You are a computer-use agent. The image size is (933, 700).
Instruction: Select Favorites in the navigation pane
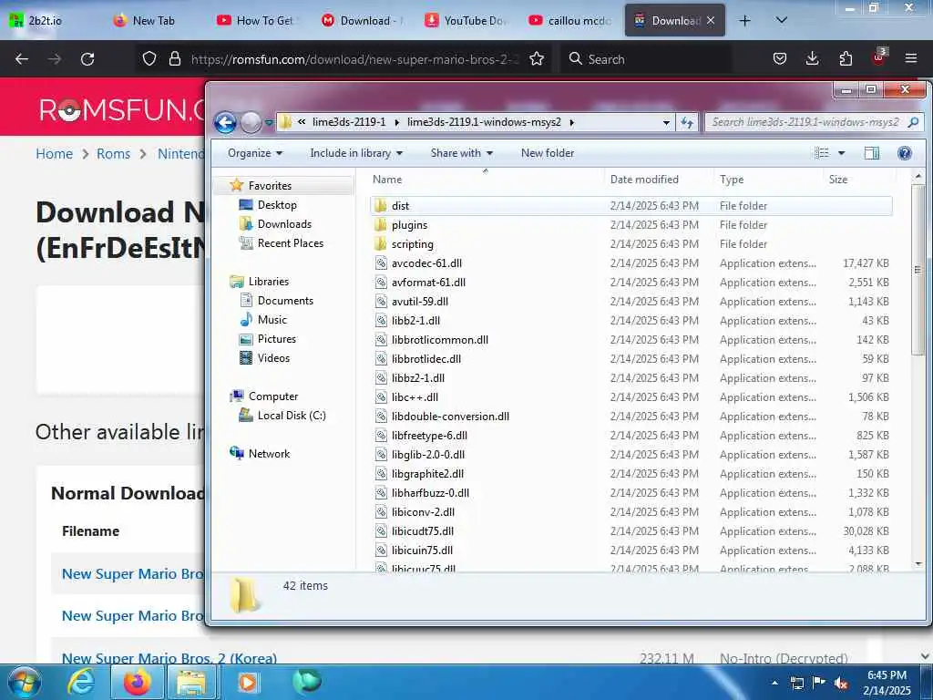[270, 186]
